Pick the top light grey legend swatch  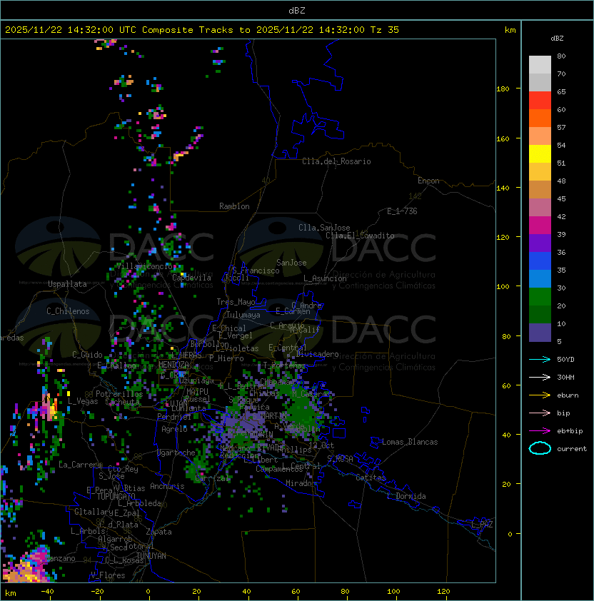tap(540, 65)
